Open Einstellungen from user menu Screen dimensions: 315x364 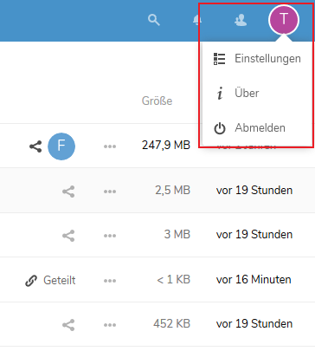[x=257, y=59]
